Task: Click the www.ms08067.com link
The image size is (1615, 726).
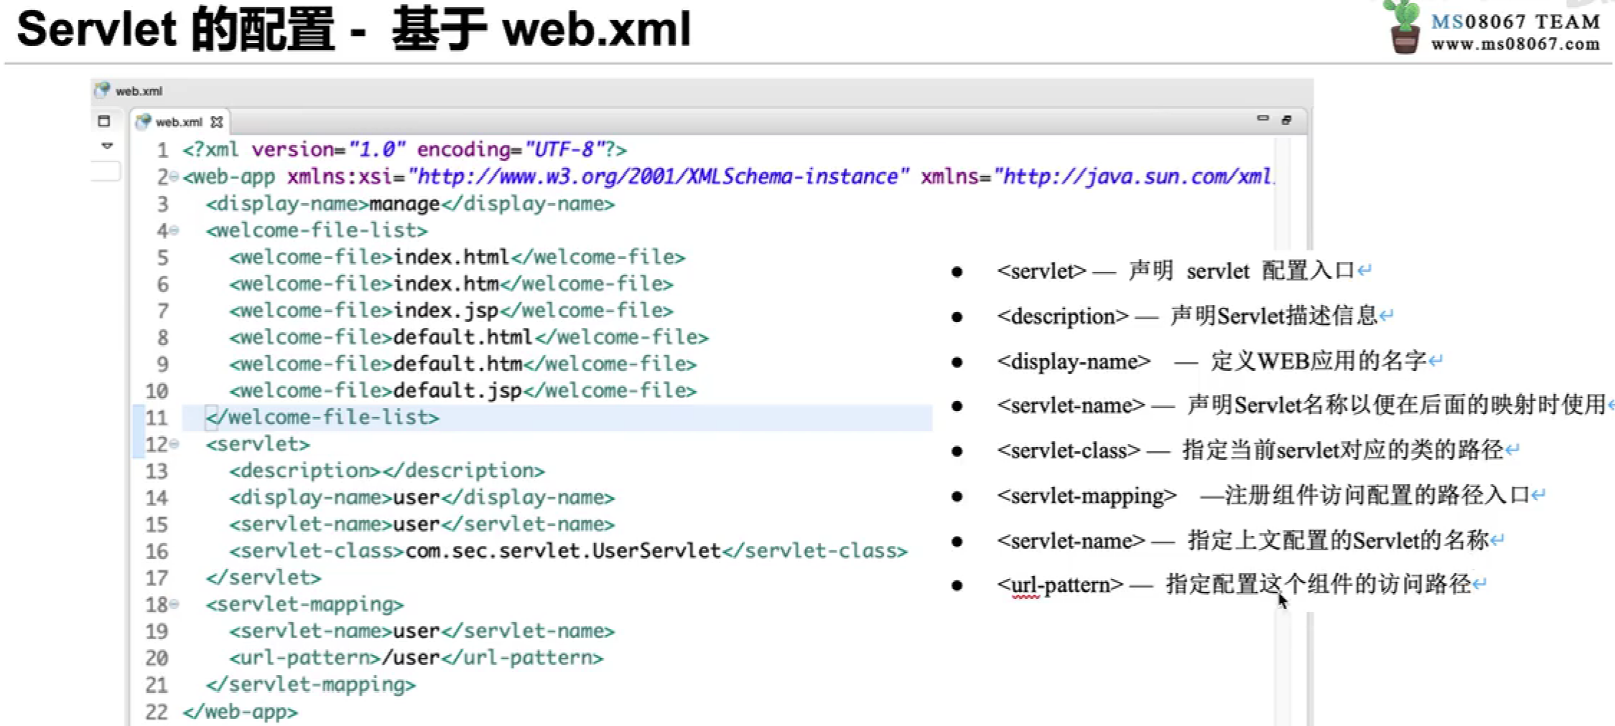Action: click(1515, 44)
